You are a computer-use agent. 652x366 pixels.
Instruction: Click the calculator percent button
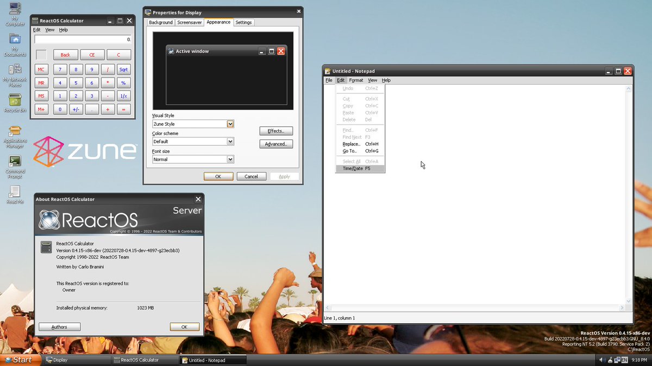(x=123, y=83)
